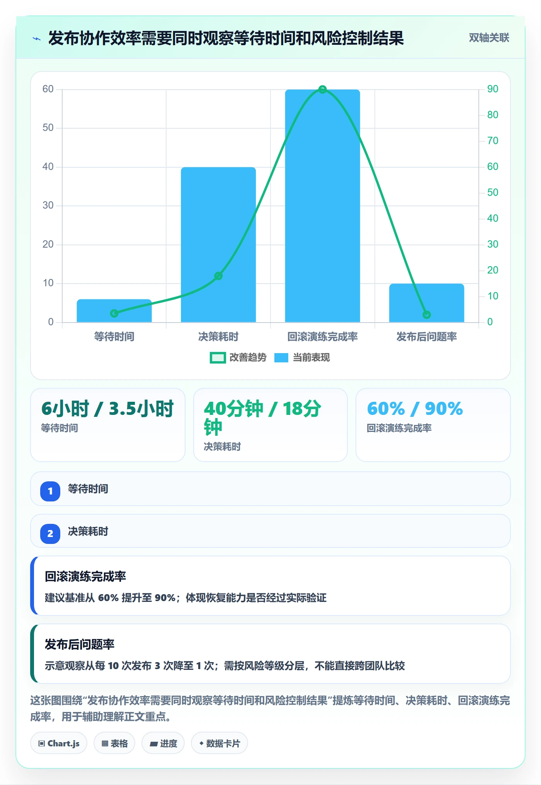Click the sentence starting 示意观察从每 10 次发布
Screen dimensions: 541x785
pyautogui.click(x=225, y=666)
